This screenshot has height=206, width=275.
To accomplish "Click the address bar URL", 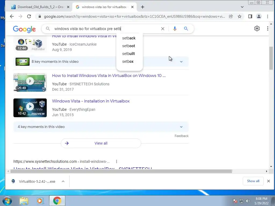I will pos(134,16).
